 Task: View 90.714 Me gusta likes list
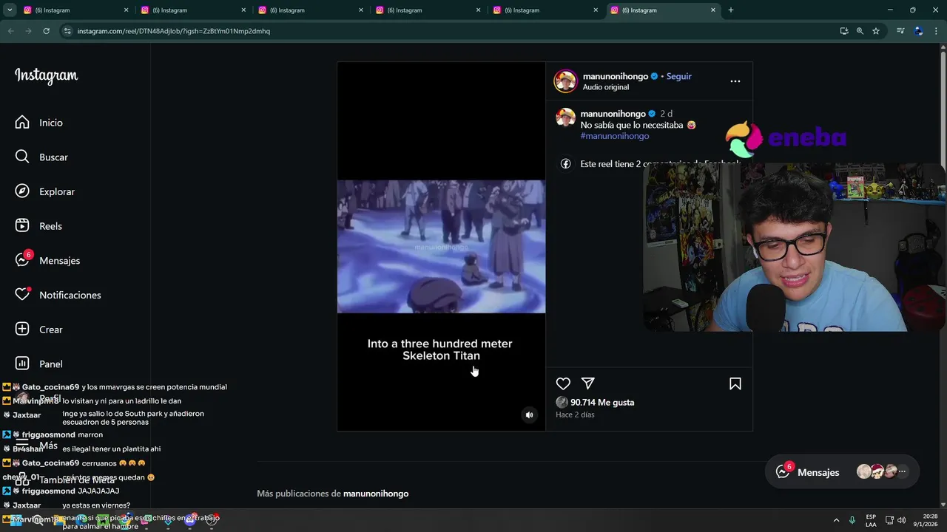coord(602,403)
